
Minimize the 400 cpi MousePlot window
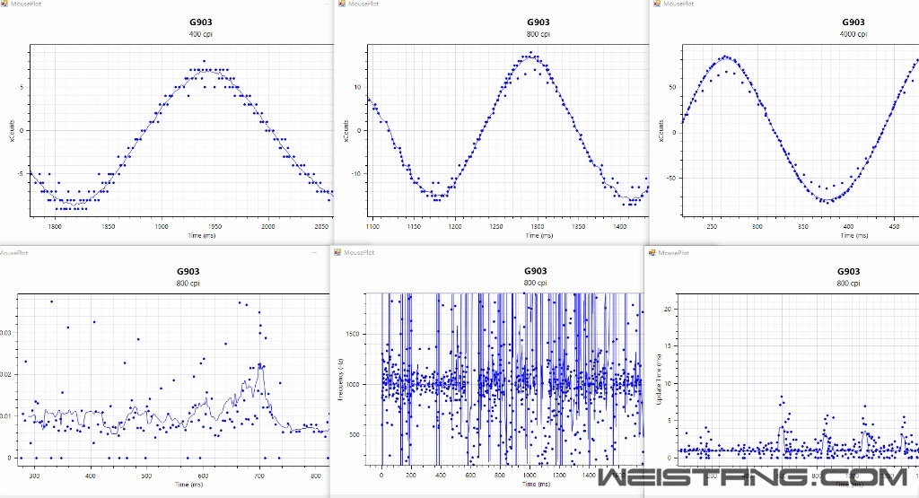pyautogui.click(x=327, y=4)
